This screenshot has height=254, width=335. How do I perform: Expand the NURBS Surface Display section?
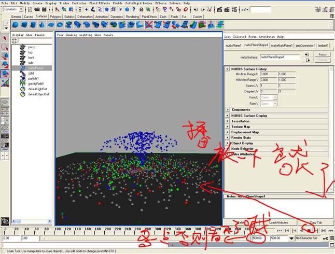(x=228, y=116)
